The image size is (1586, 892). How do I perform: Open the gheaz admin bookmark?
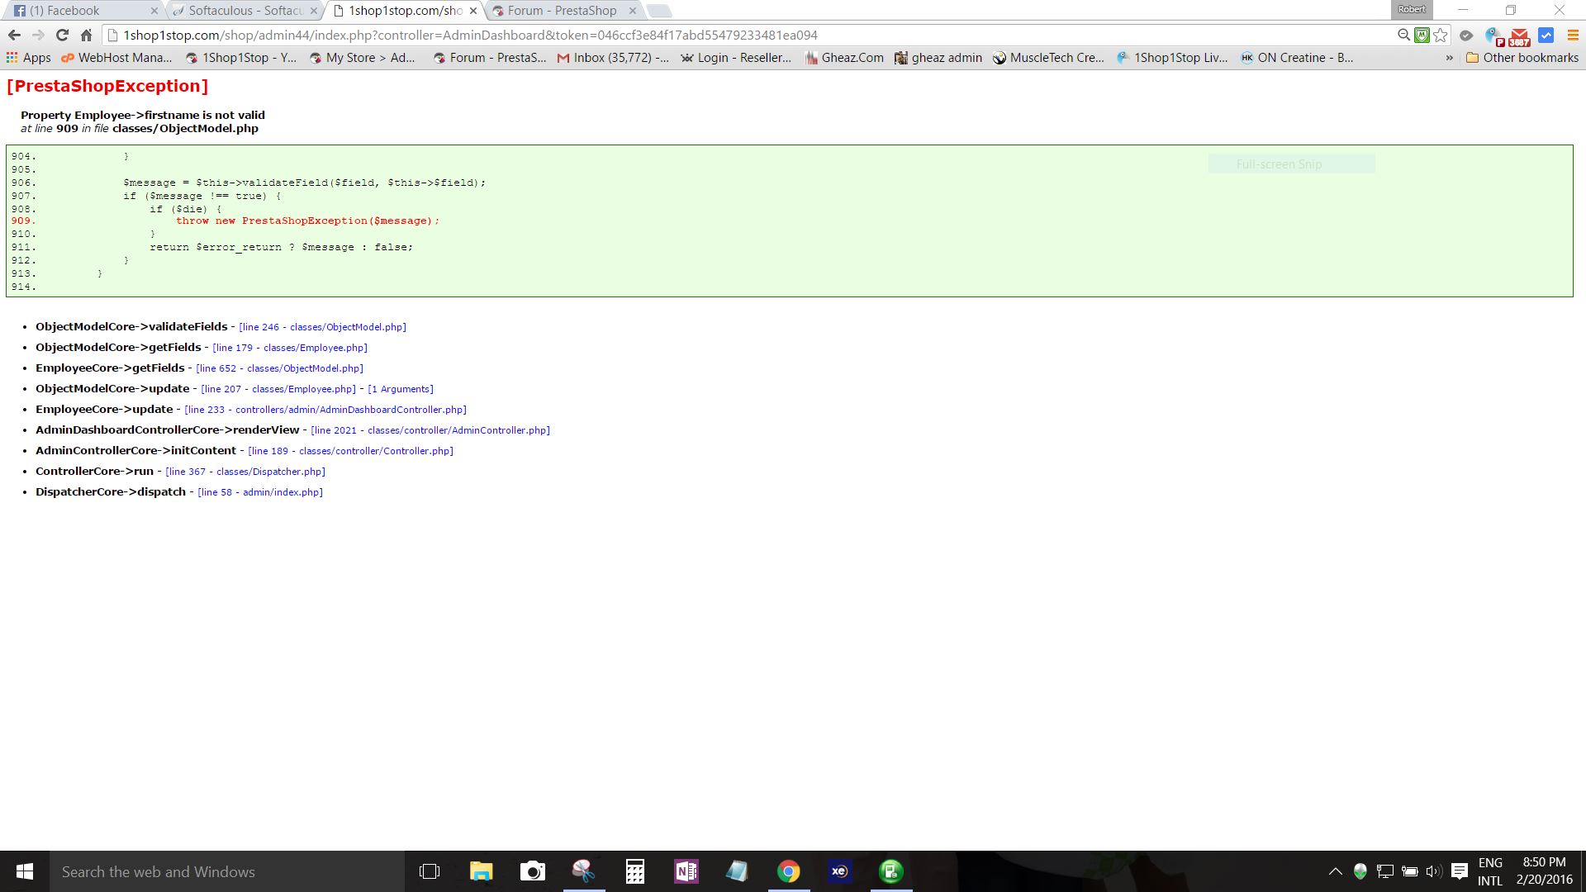[938, 58]
